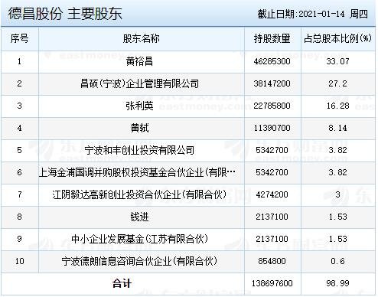Screen dimensions: 378x297
Task: Click percentage 3 in 江阴毅达 row
Action: pos(337,194)
